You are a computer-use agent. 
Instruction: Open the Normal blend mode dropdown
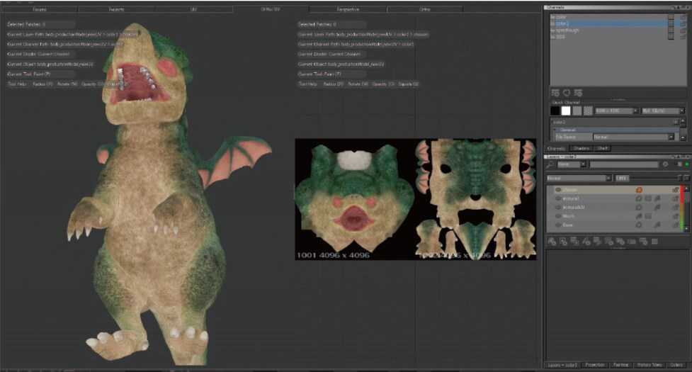tap(579, 178)
